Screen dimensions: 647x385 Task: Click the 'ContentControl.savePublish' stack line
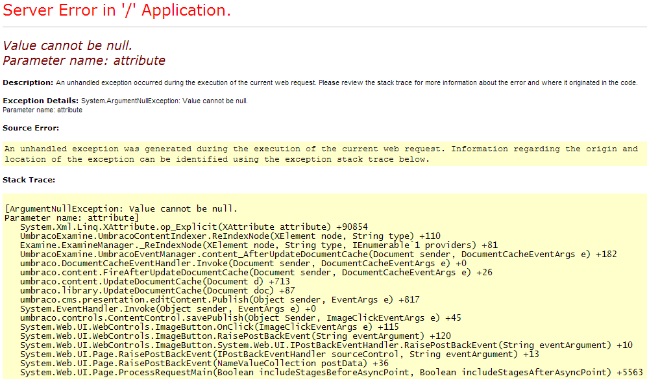click(241, 317)
